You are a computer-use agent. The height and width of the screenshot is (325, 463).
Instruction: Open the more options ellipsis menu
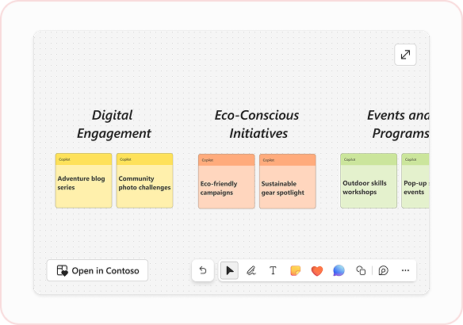tap(405, 270)
